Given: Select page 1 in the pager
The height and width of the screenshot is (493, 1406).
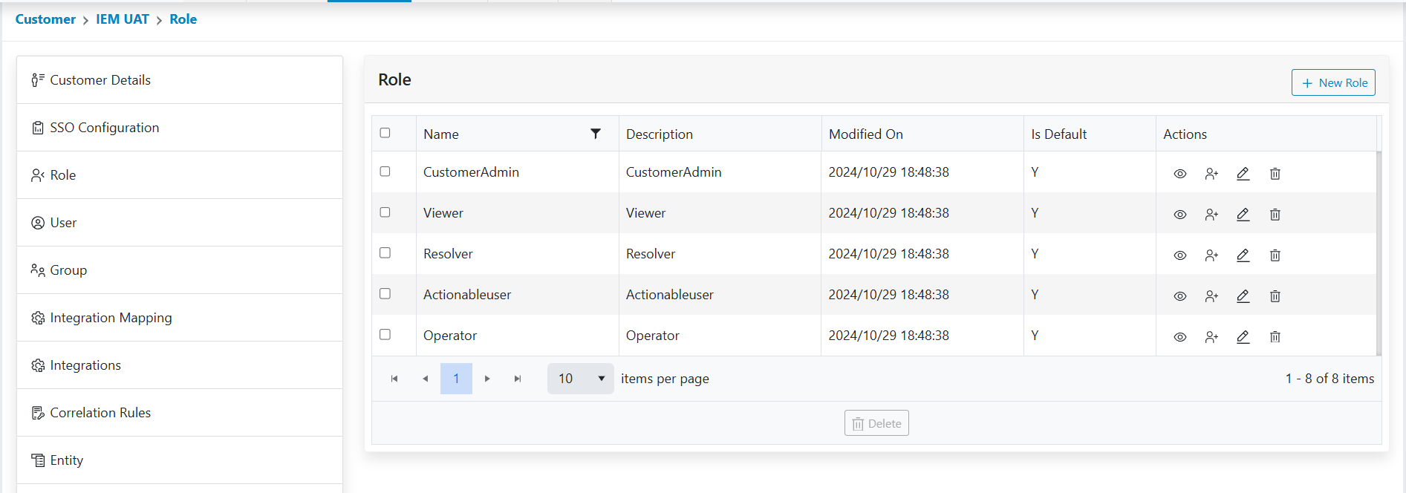Looking at the screenshot, I should [456, 379].
